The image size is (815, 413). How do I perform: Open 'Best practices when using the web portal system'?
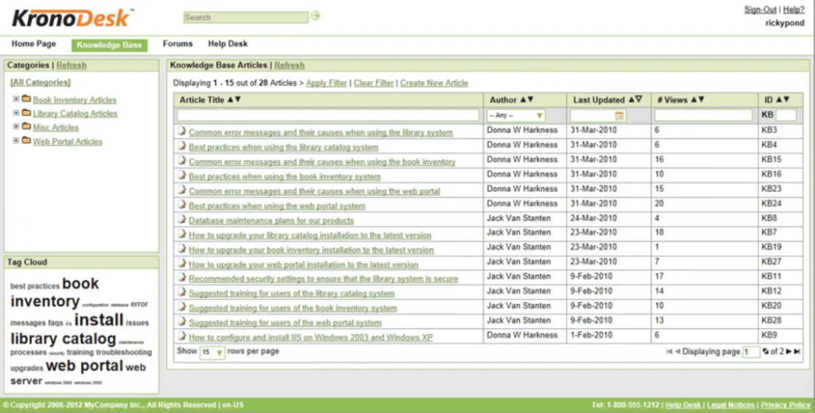point(277,205)
